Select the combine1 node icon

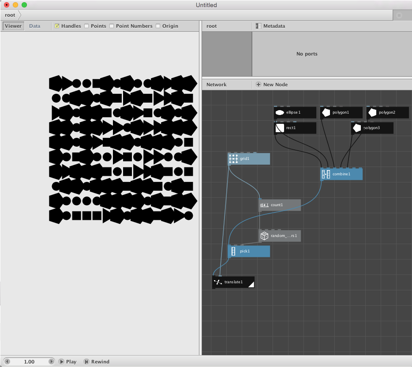[x=326, y=174]
